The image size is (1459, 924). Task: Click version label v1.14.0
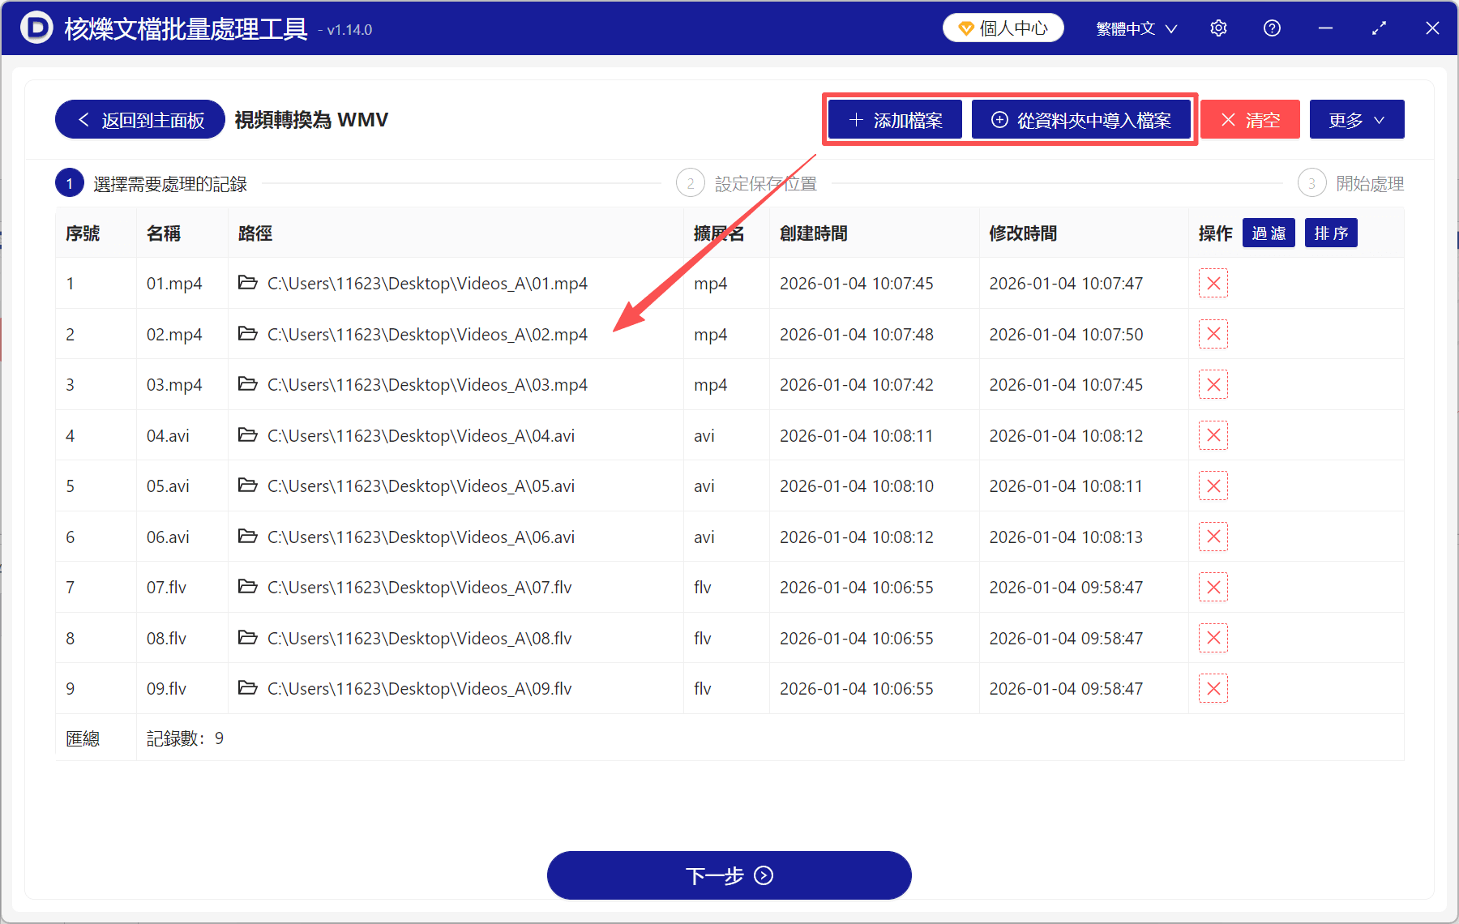click(x=349, y=30)
